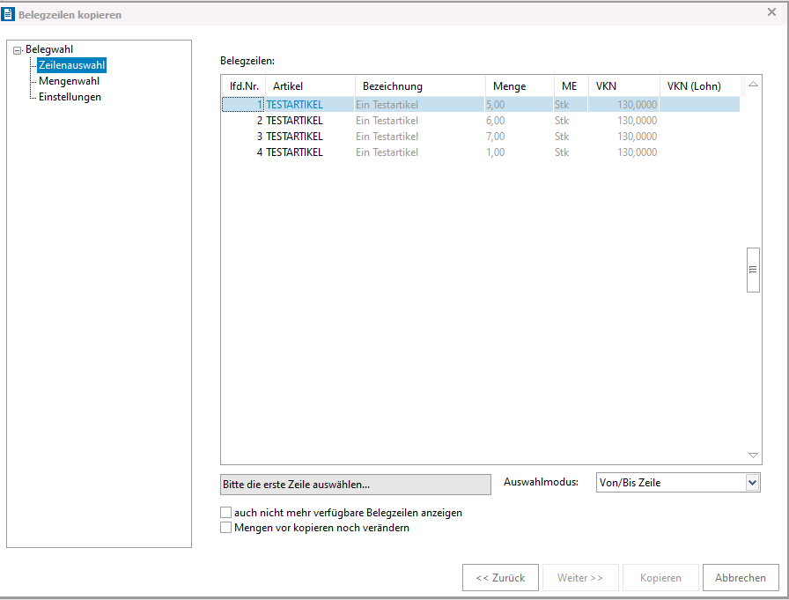Select Zeilenauswahl tree item
The width and height of the screenshot is (789, 600).
[x=71, y=65]
